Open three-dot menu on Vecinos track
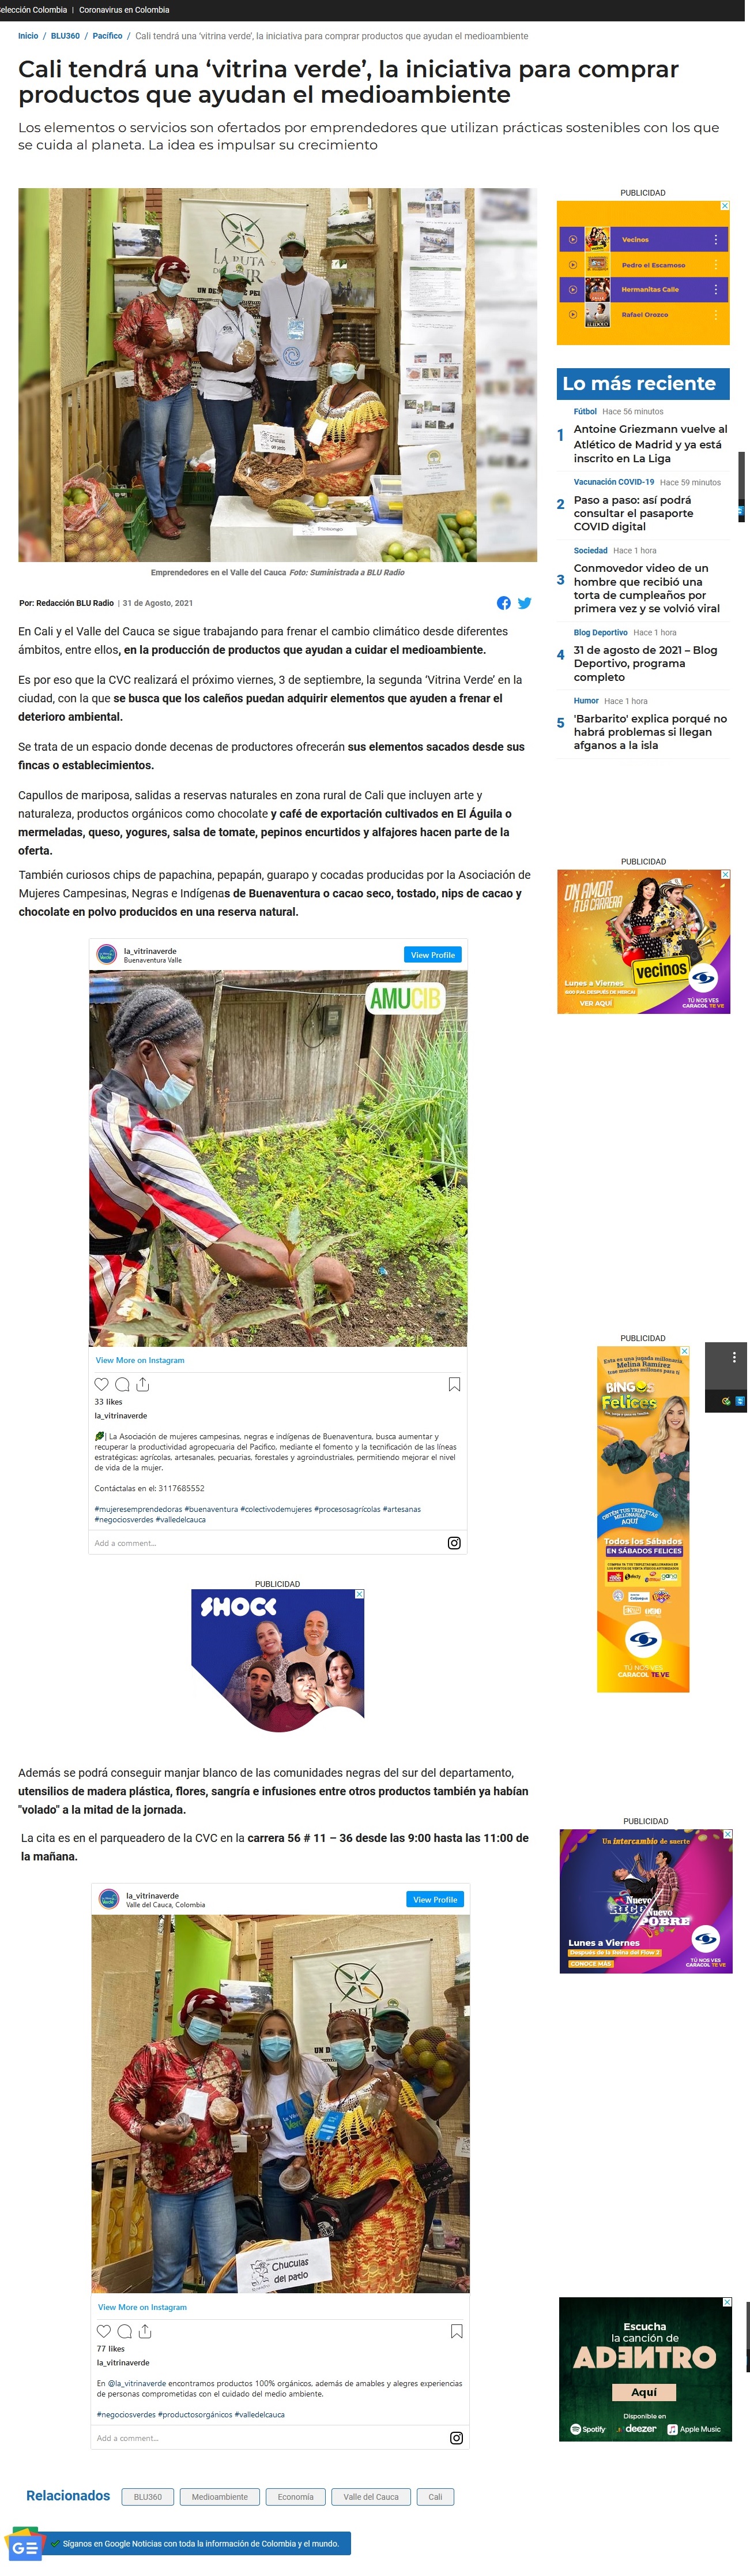 (716, 240)
